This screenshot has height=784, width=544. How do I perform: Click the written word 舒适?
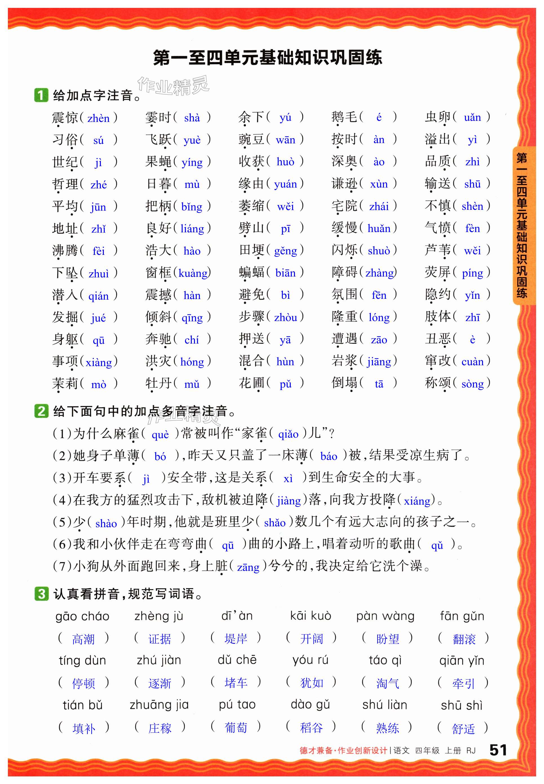pos(463,729)
